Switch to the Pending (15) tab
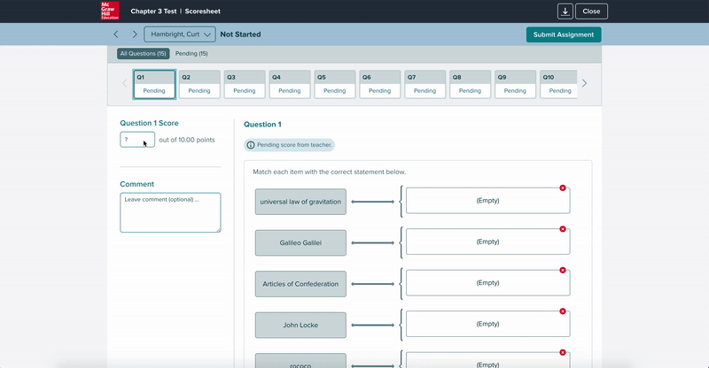Screen dimensions: 709x368 [x=191, y=54]
